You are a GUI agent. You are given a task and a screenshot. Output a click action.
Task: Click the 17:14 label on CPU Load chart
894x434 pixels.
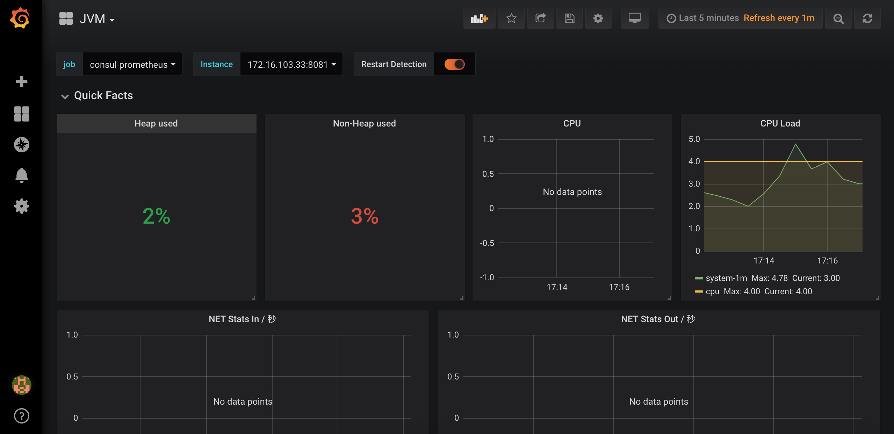(x=764, y=261)
